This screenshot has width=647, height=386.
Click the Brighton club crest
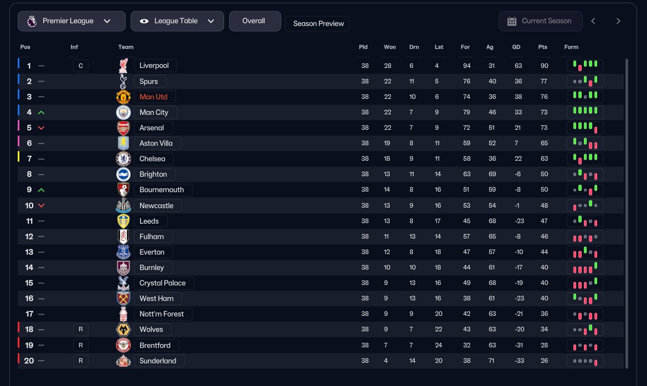pos(123,174)
